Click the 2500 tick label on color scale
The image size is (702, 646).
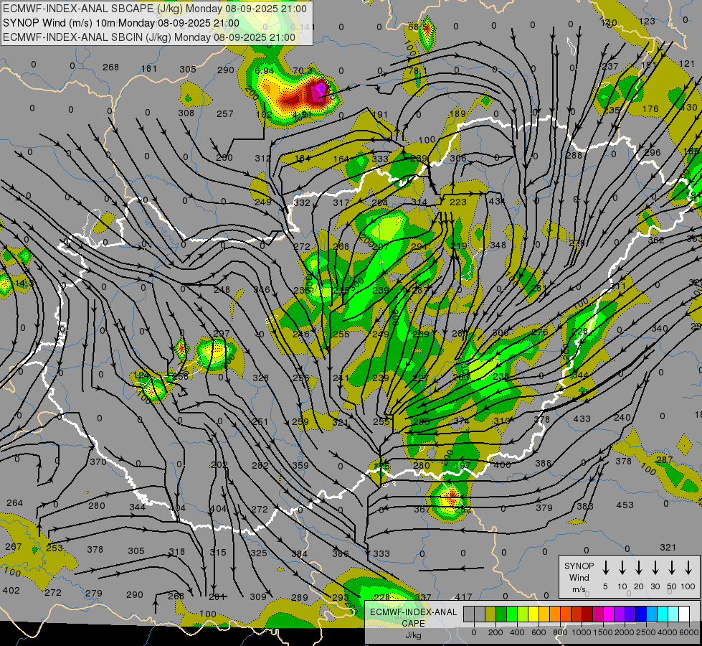coord(646,632)
